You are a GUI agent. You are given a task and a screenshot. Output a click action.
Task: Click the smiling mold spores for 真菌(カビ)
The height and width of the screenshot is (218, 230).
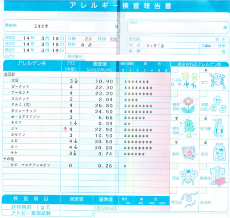coord(219,104)
